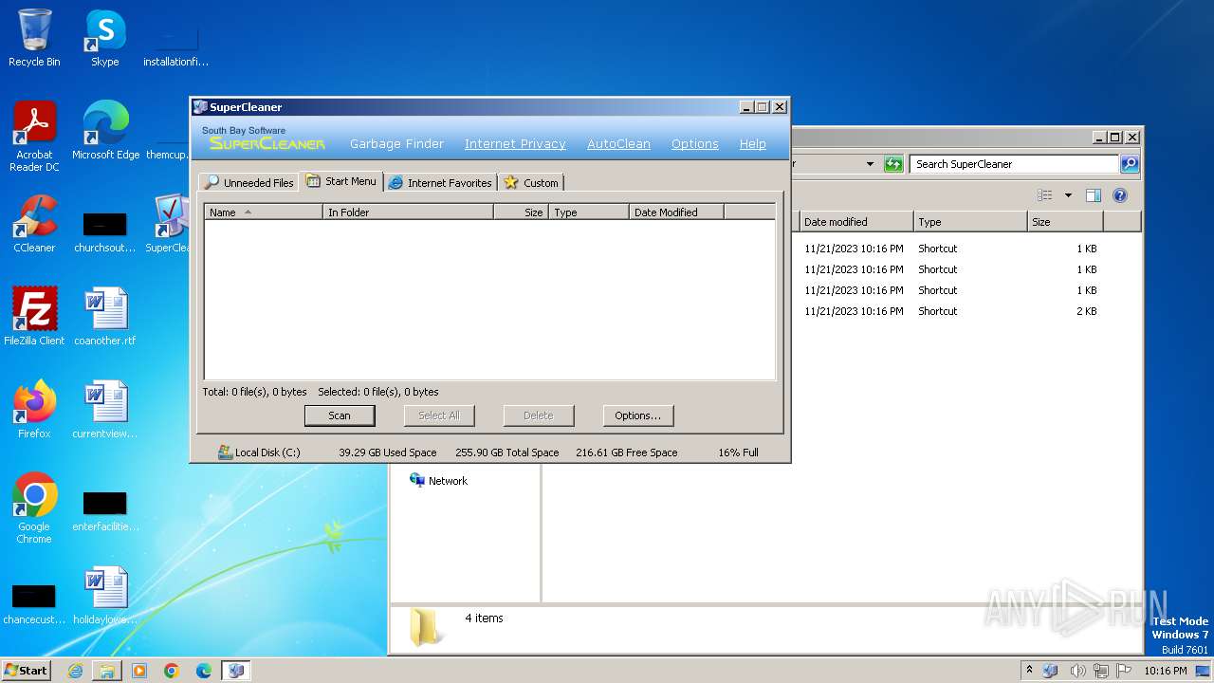Screen dimensions: 1214x683
Task: Open Explorer change view dropdown arrow
Action: (x=1068, y=195)
